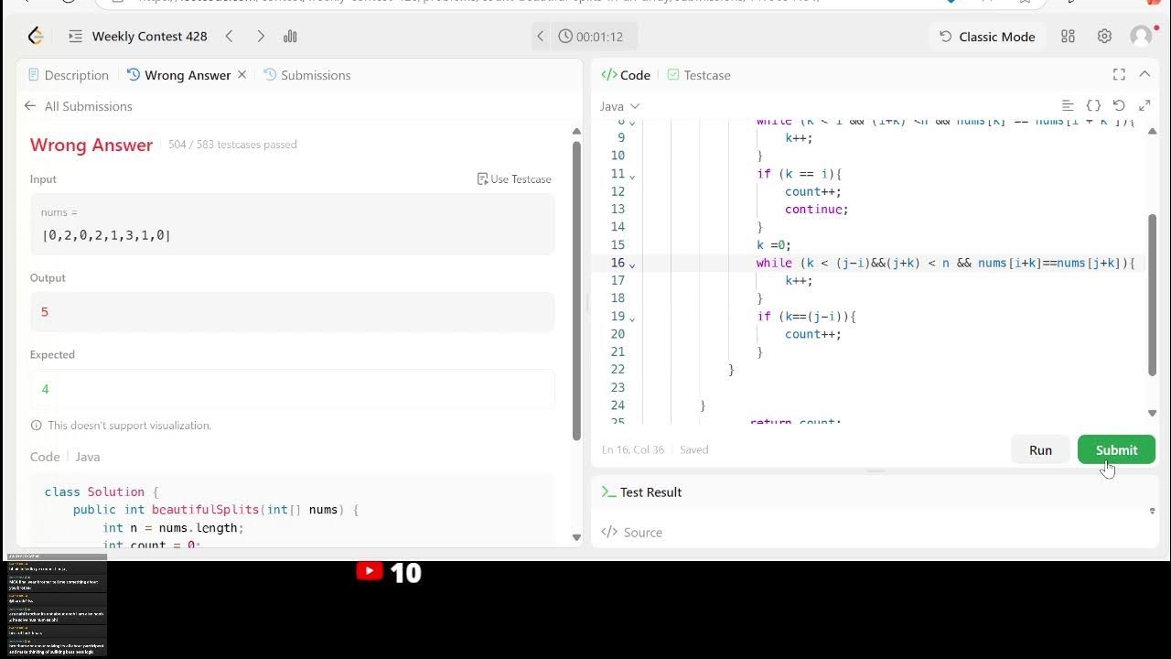Collapse the code fold at line 11
The height and width of the screenshot is (659, 1171).
632,175
